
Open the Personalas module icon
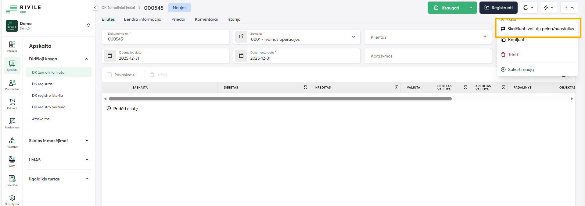coord(12,85)
